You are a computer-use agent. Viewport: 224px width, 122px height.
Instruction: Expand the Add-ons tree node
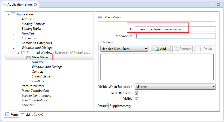pyautogui.click(x=14, y=19)
